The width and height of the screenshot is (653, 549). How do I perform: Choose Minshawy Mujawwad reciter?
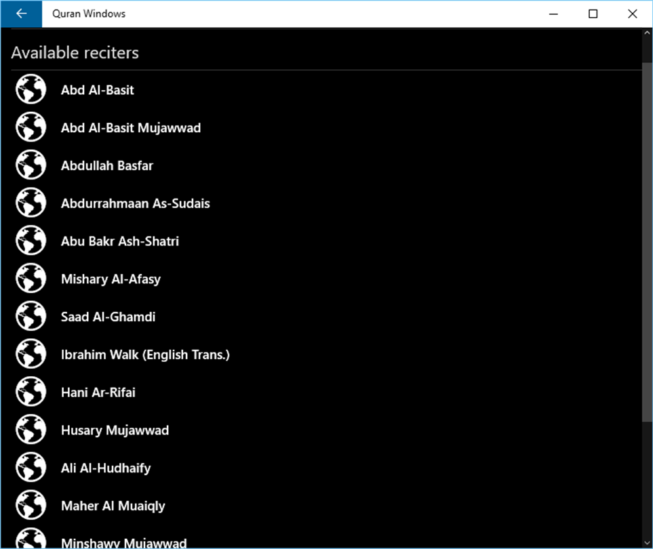tap(123, 543)
